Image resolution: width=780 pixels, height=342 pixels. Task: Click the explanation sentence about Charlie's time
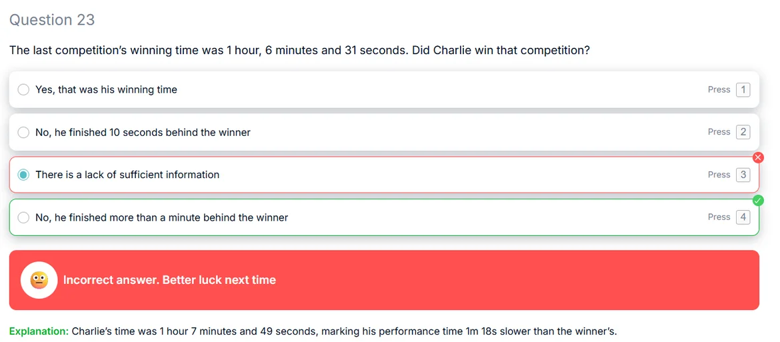point(344,331)
